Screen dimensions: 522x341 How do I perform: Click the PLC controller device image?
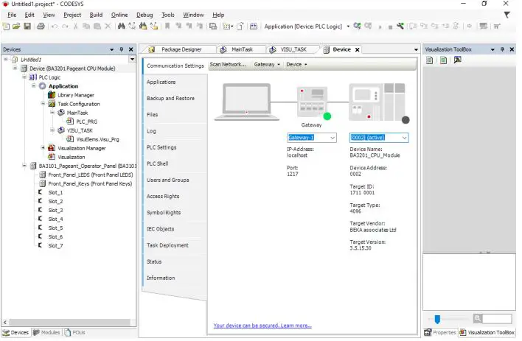coord(376,102)
